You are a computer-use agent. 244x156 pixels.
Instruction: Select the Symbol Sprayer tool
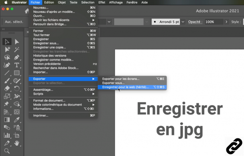click(17, 127)
